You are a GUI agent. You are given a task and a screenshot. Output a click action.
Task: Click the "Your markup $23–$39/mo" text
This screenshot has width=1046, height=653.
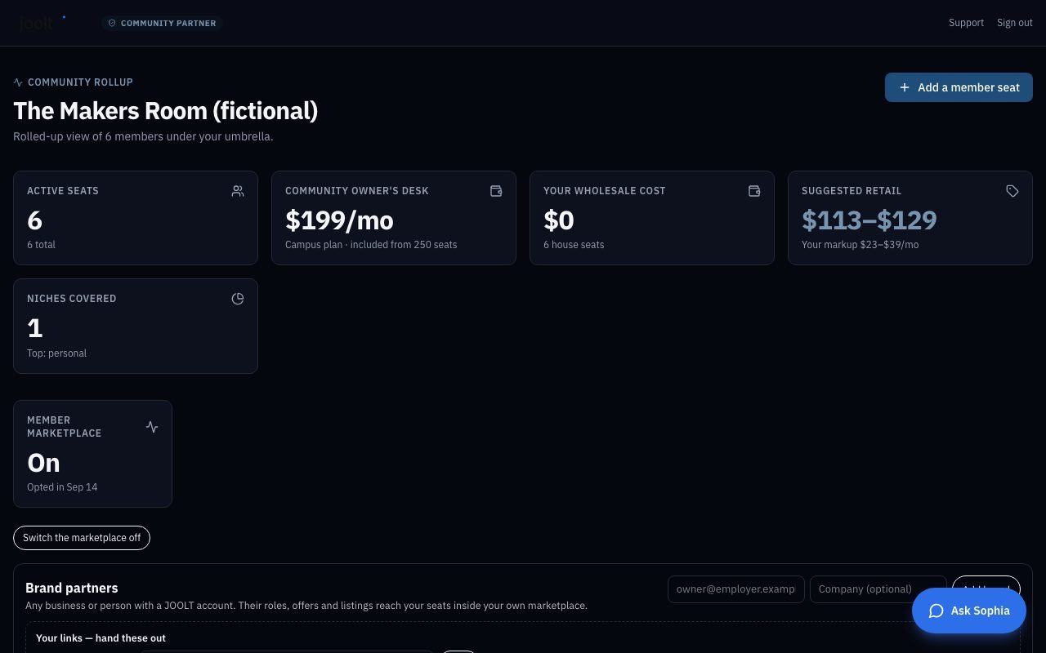860,245
